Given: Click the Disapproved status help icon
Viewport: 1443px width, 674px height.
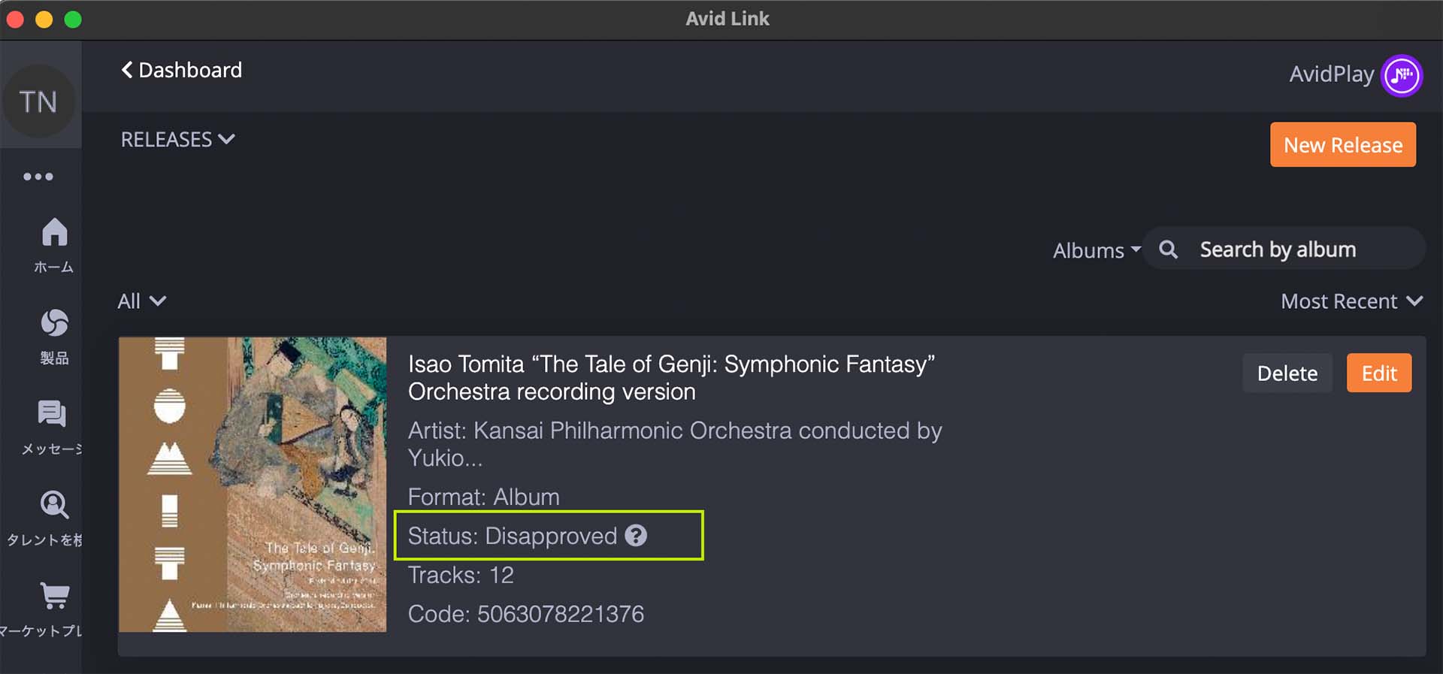Looking at the screenshot, I should (636, 536).
